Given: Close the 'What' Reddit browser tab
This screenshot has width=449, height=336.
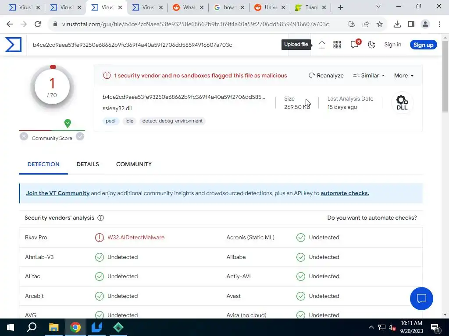Looking at the screenshot, I should click(202, 8).
